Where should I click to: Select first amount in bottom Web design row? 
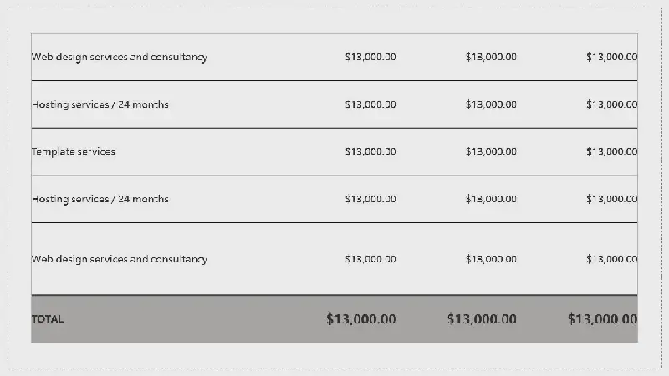370,259
